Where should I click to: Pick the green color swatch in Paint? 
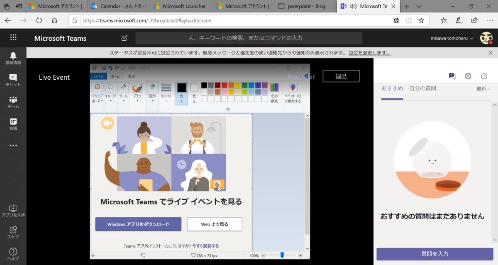[244, 85]
